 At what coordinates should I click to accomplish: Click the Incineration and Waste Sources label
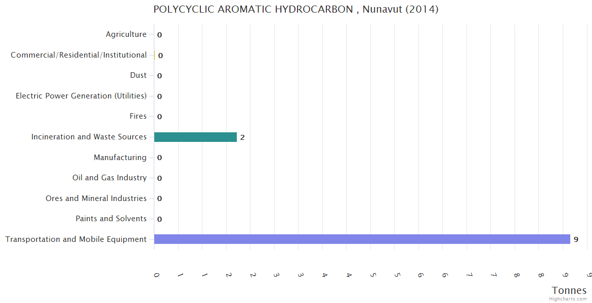click(89, 137)
